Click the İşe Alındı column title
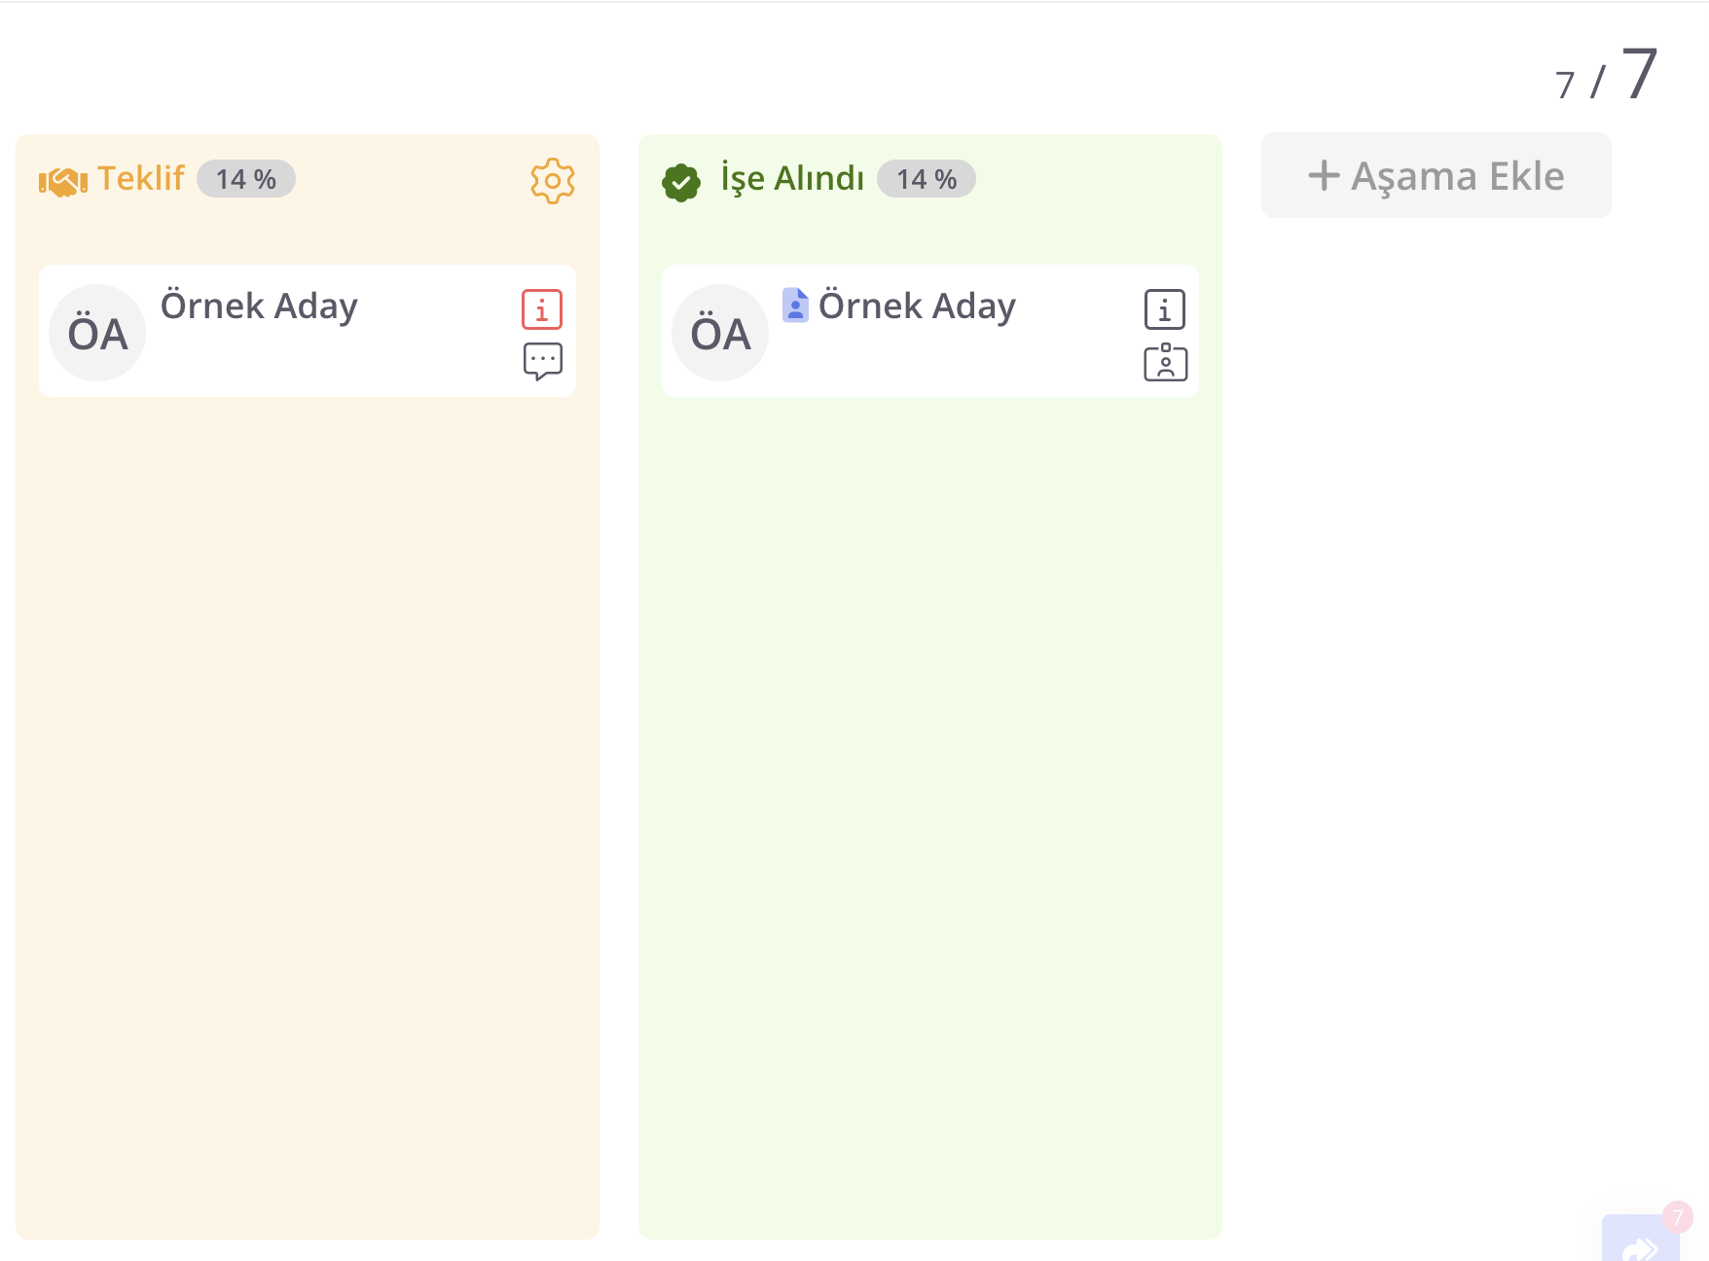This screenshot has height=1261, width=1709. pyautogui.click(x=792, y=179)
